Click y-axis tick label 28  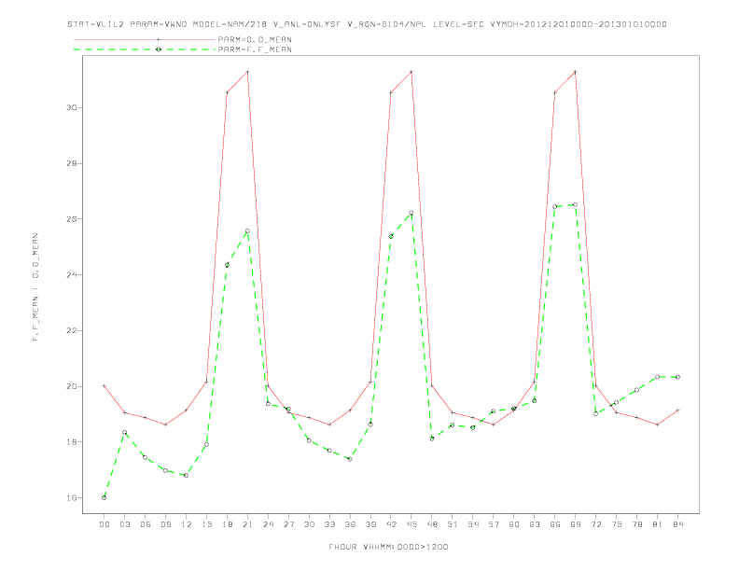pyautogui.click(x=71, y=163)
